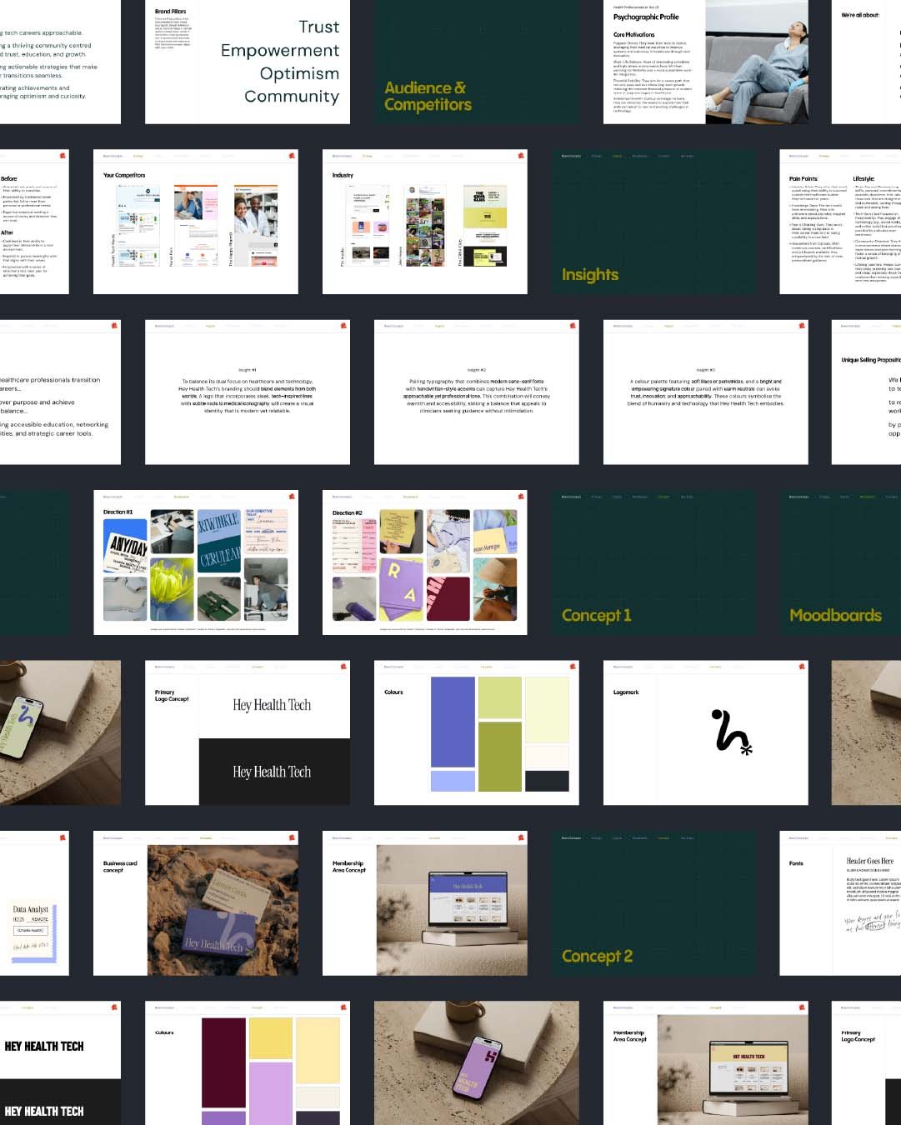Select the pale yellow-green swatch on the Colours slide
901x1125 pixels.
(547, 709)
